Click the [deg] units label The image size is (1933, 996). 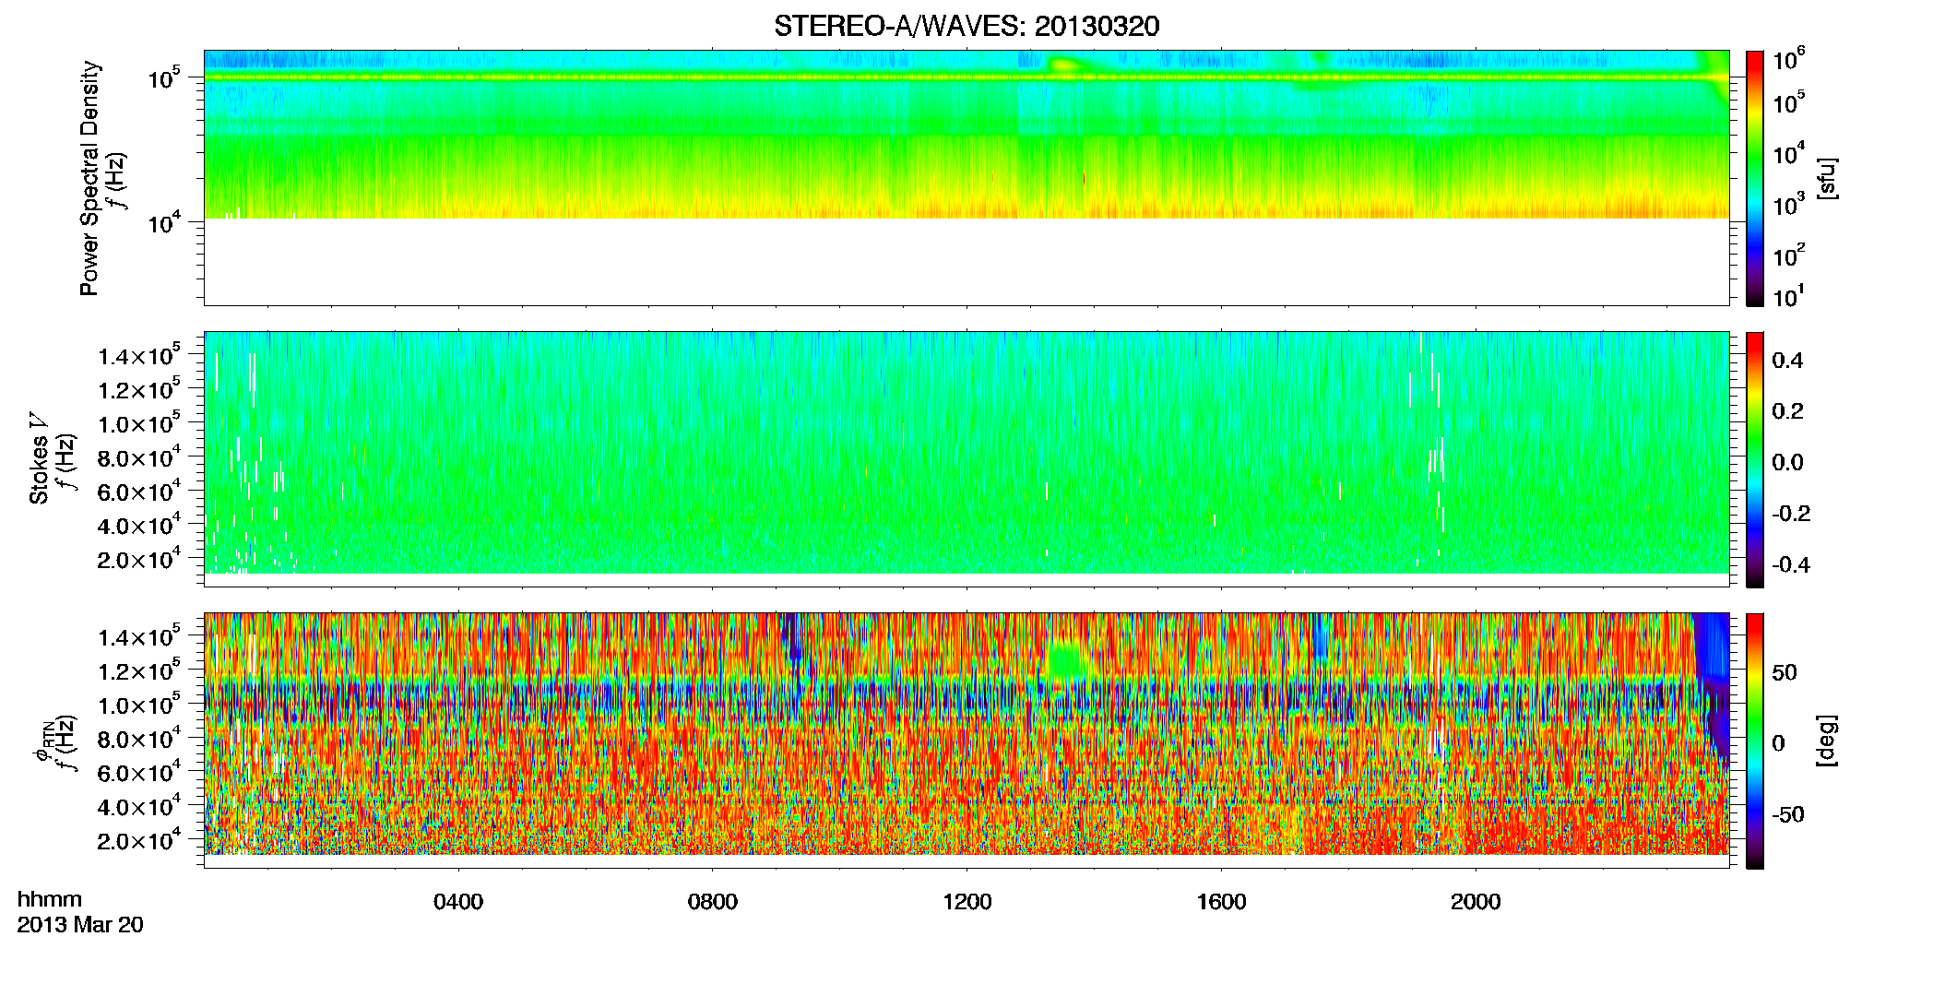click(x=1826, y=741)
